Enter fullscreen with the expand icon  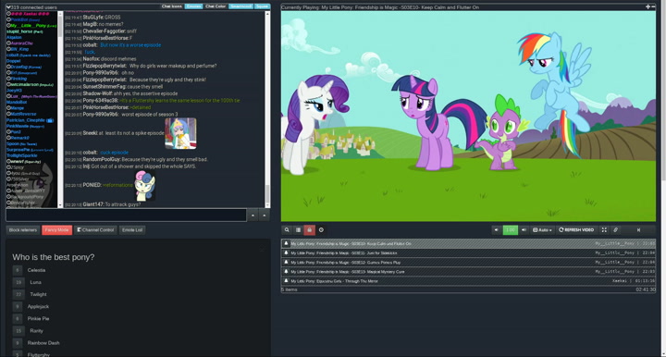(x=604, y=230)
